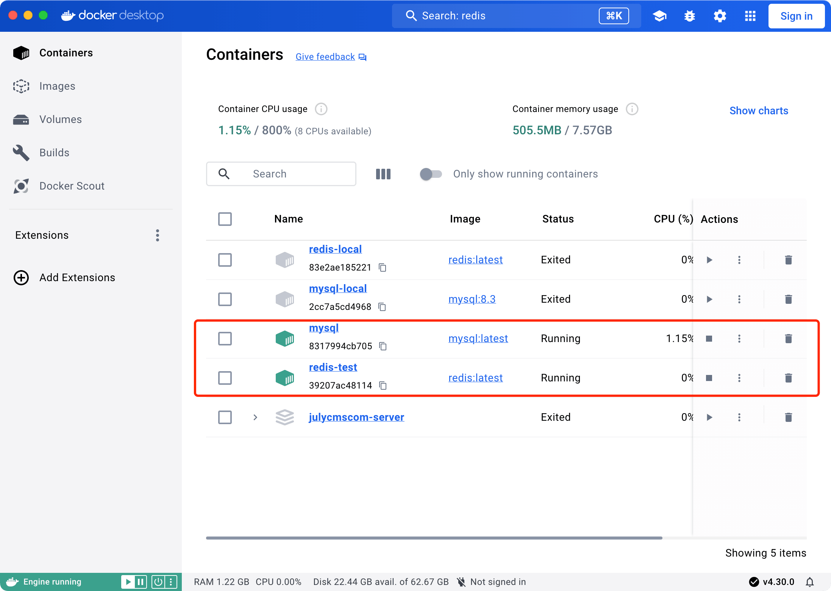Check the mysql-local row checkbox
Screen dimensions: 831x591
click(x=225, y=299)
